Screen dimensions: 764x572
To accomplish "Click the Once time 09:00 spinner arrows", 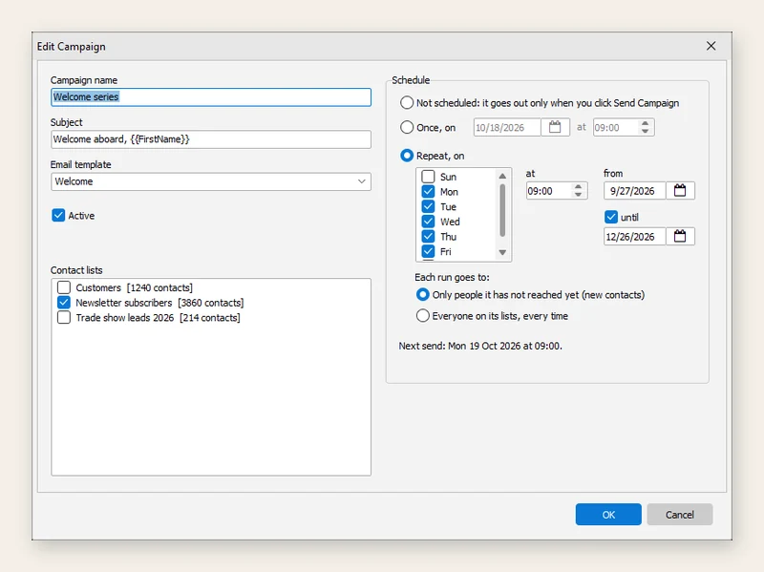I will tap(646, 128).
